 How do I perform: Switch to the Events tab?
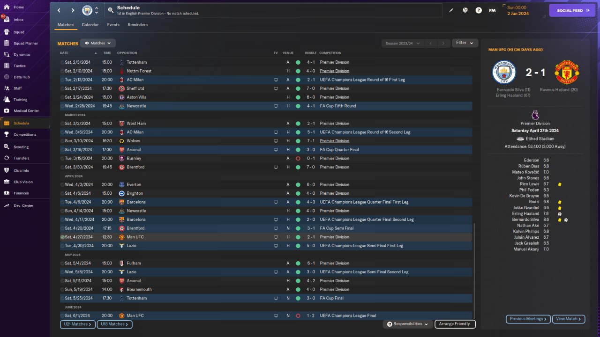click(113, 25)
